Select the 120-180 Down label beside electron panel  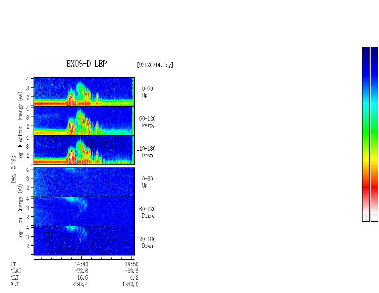146,152
